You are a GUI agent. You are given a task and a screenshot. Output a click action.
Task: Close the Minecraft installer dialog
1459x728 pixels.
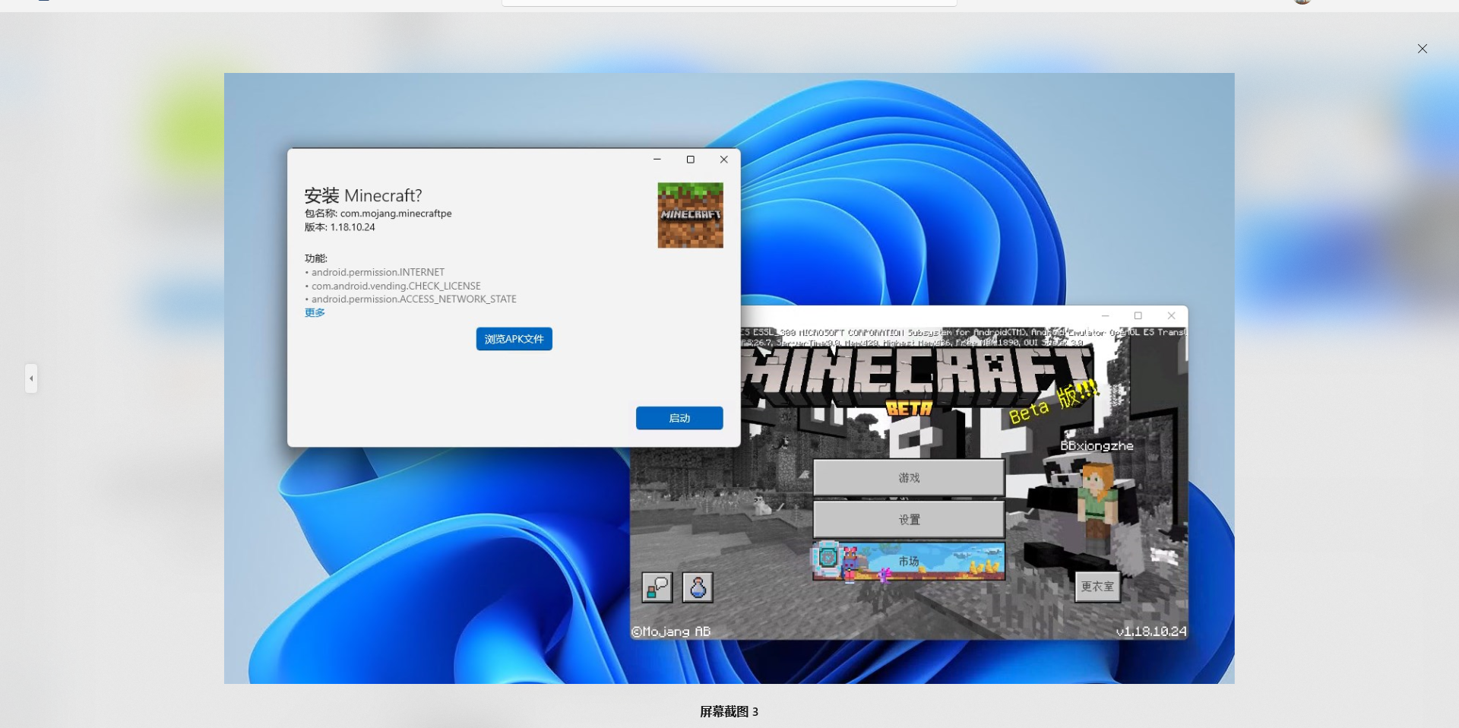click(723, 160)
